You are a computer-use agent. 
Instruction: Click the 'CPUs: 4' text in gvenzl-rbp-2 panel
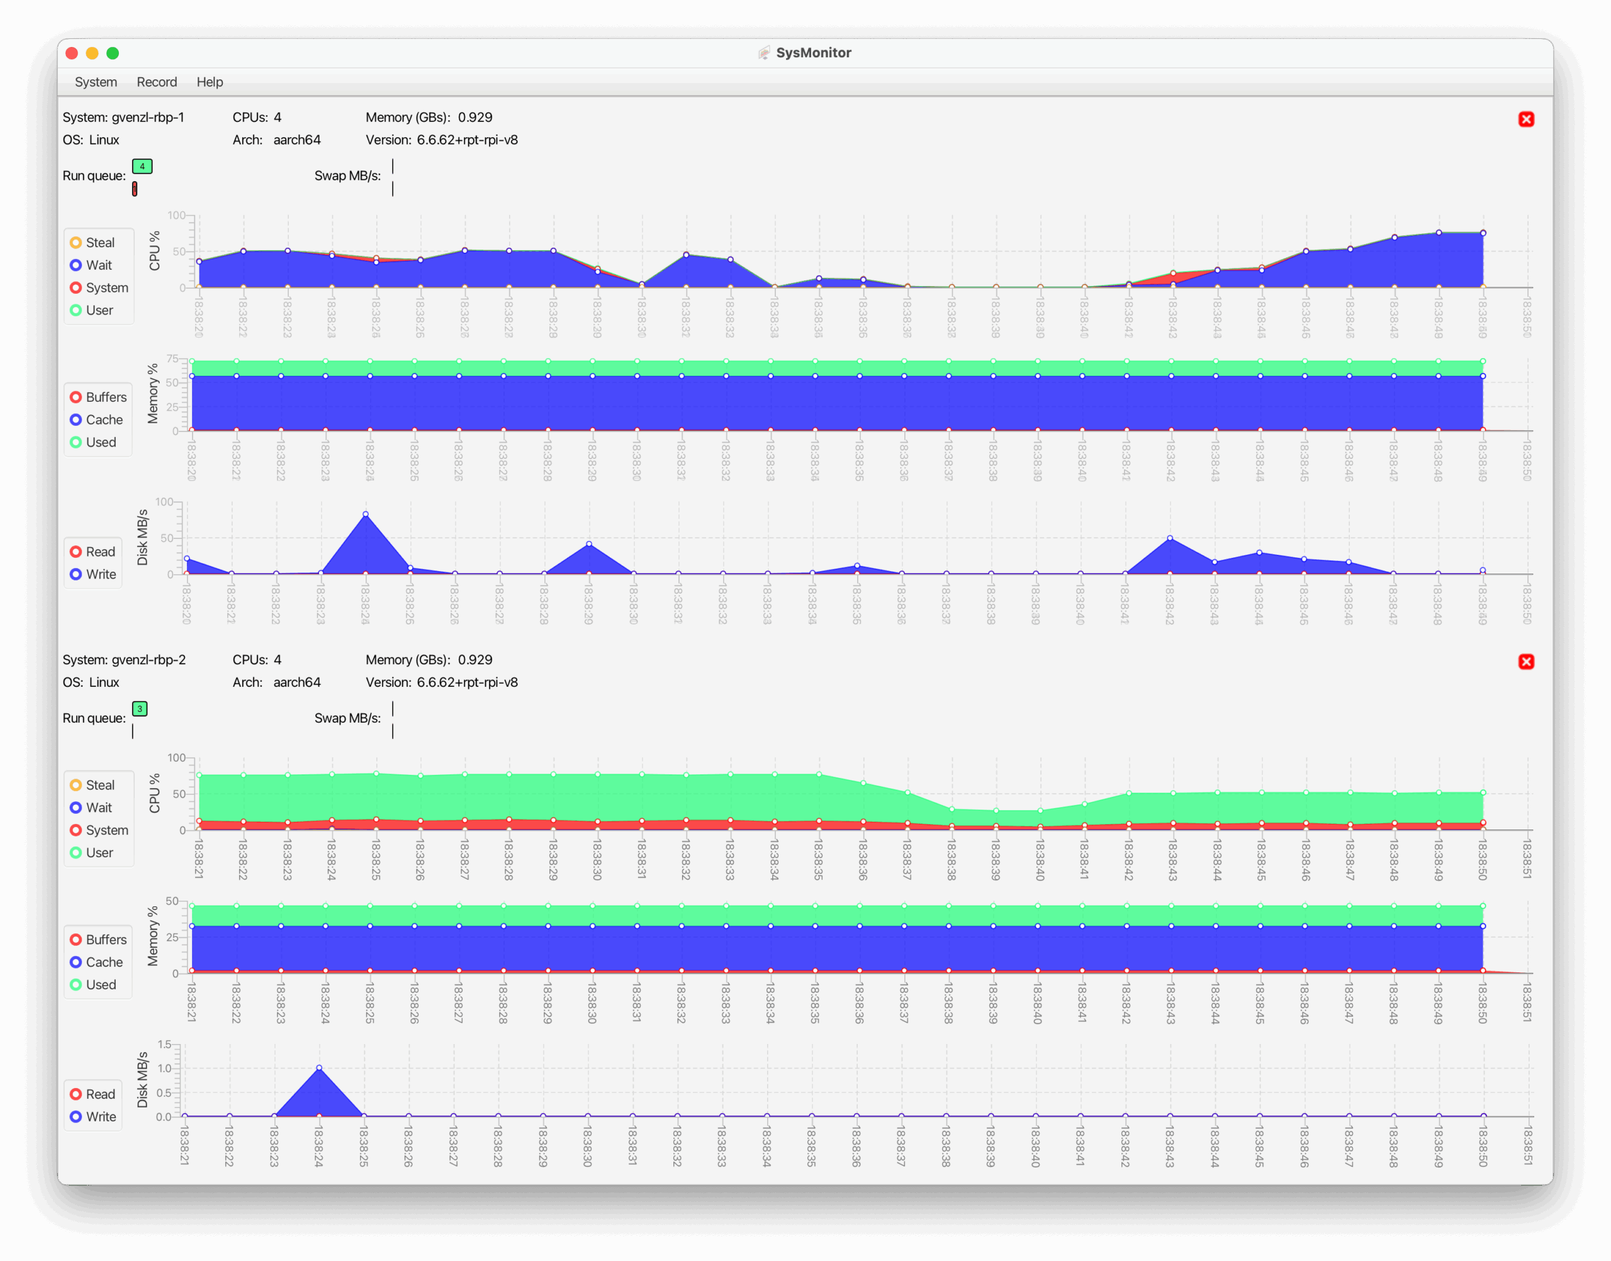point(257,660)
